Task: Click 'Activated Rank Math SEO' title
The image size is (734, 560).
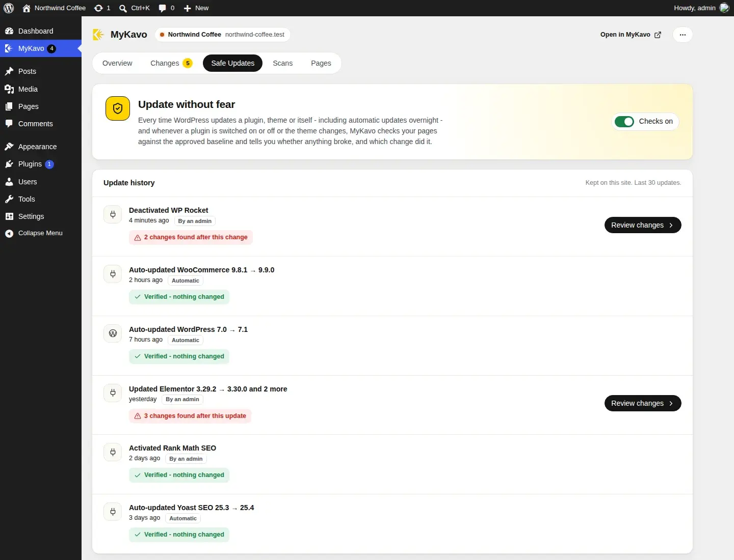Action: (x=172, y=448)
